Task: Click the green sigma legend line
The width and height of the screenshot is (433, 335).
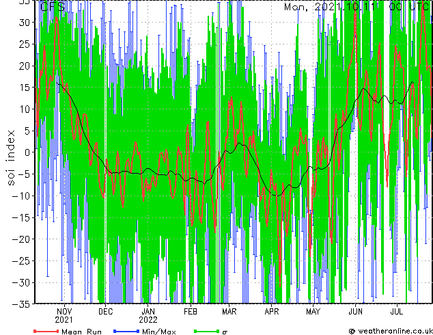Action: click(x=206, y=331)
